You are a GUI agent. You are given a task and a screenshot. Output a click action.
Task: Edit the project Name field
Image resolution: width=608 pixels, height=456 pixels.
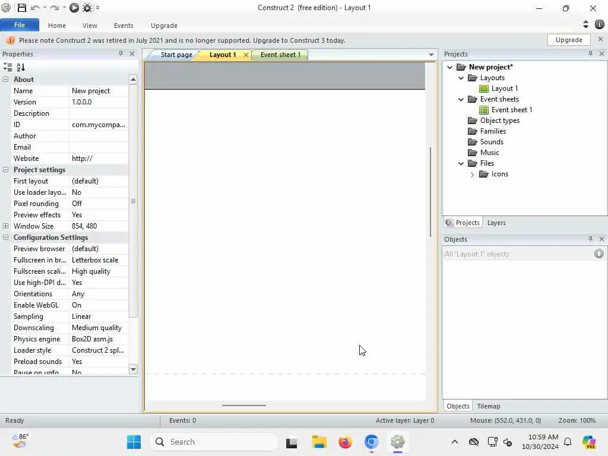point(99,91)
